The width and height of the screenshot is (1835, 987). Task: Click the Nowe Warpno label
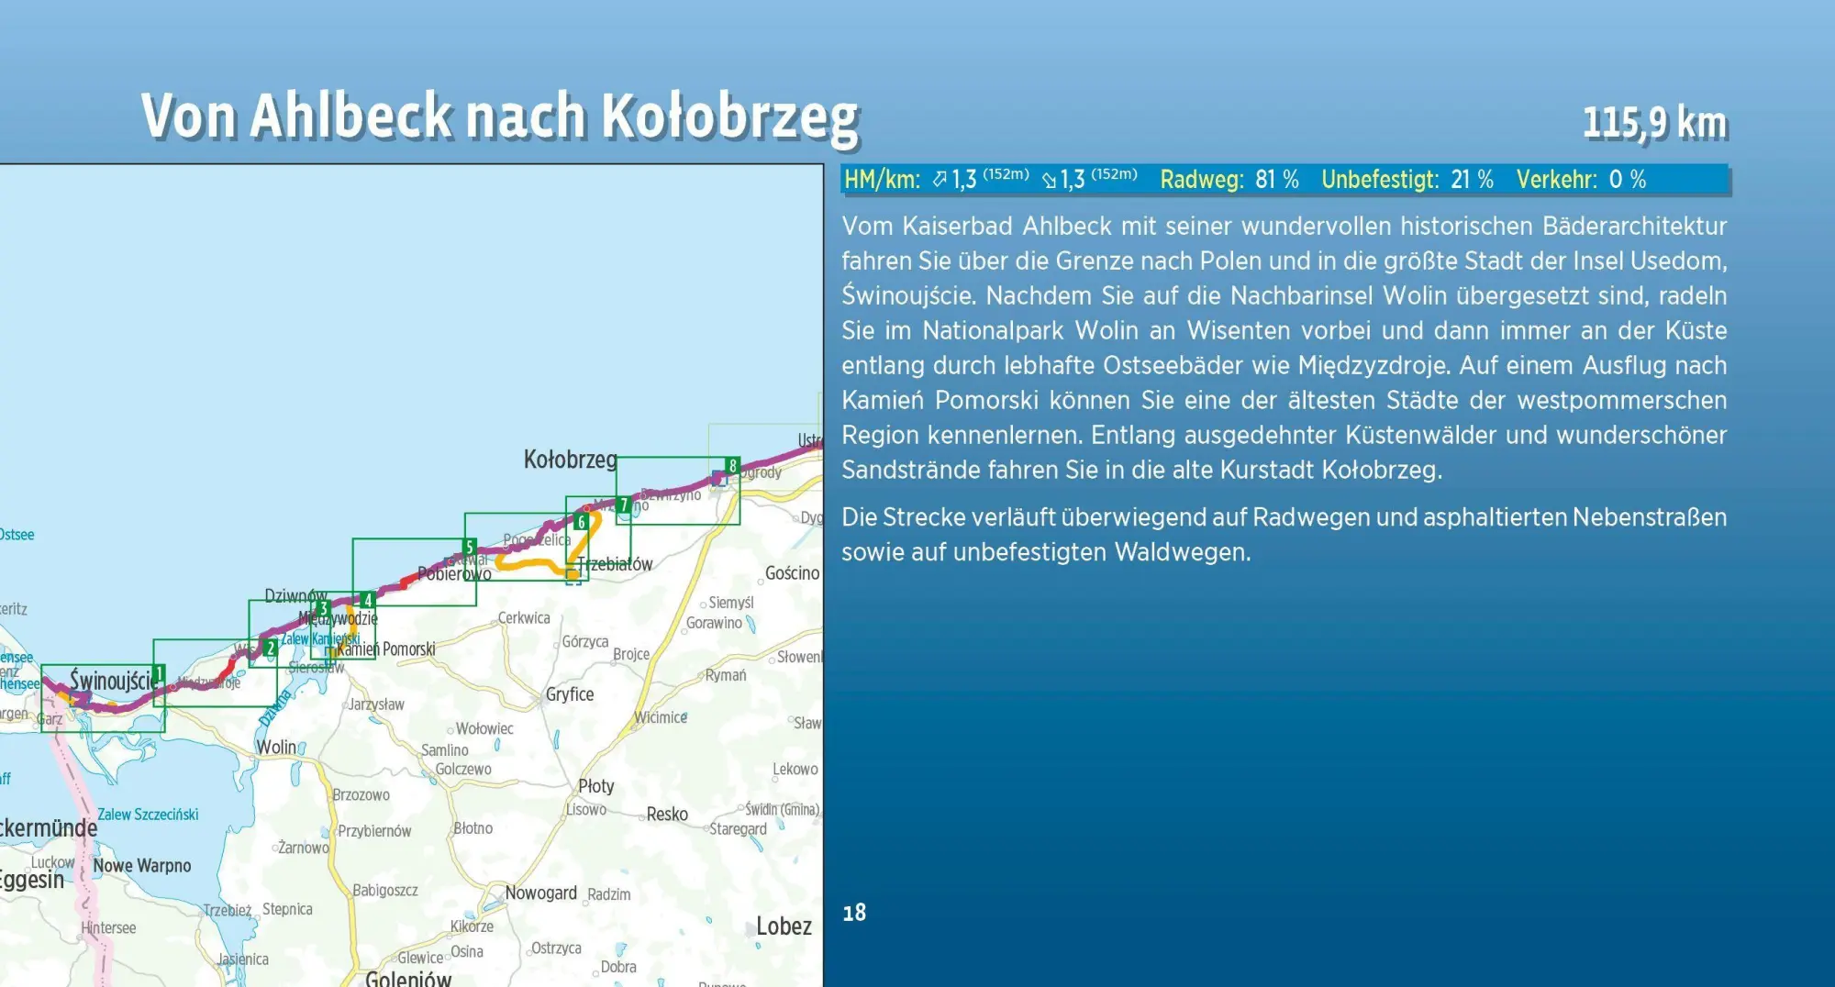(142, 866)
